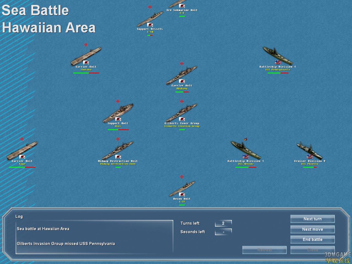Click the Japanese flag under Kaga carrier

coord(22,157)
